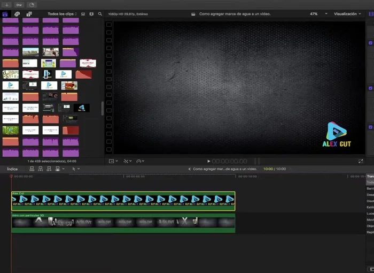The width and height of the screenshot is (374, 273).
Task: Select the 'Todos' transitions category
Action: click(370, 183)
